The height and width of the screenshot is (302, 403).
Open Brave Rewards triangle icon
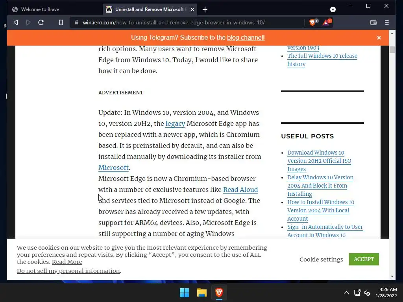coord(326,22)
